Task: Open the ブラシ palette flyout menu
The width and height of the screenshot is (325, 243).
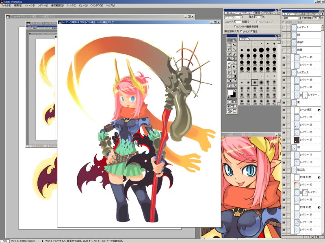Action: pyautogui.click(x=279, y=38)
